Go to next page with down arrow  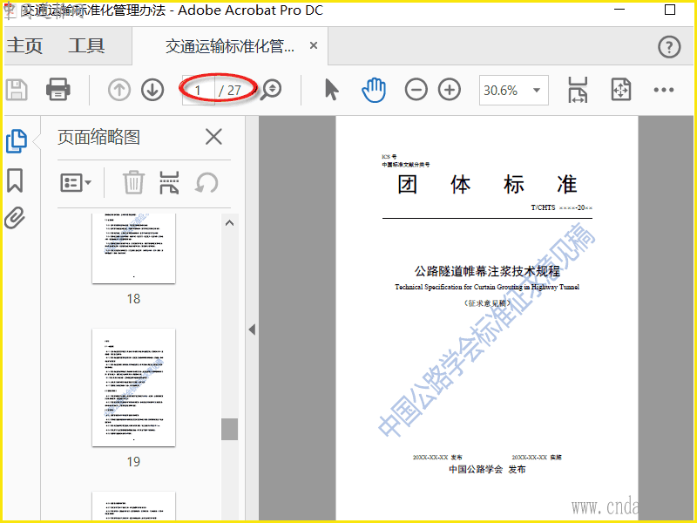pos(152,90)
